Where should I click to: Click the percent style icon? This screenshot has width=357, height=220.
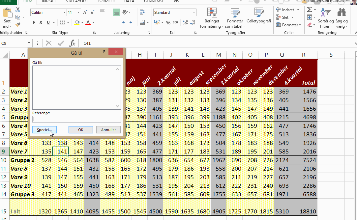tap(168, 22)
